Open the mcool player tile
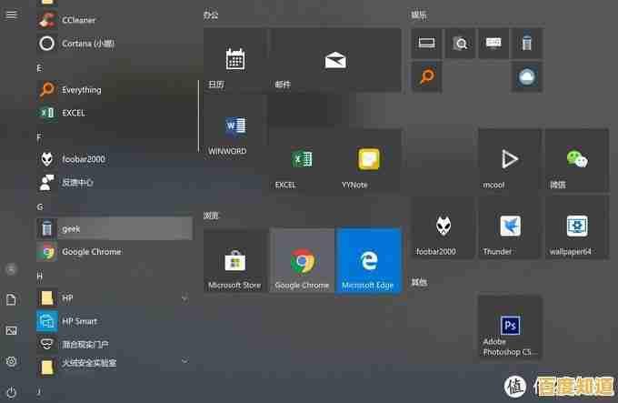 (x=510, y=160)
